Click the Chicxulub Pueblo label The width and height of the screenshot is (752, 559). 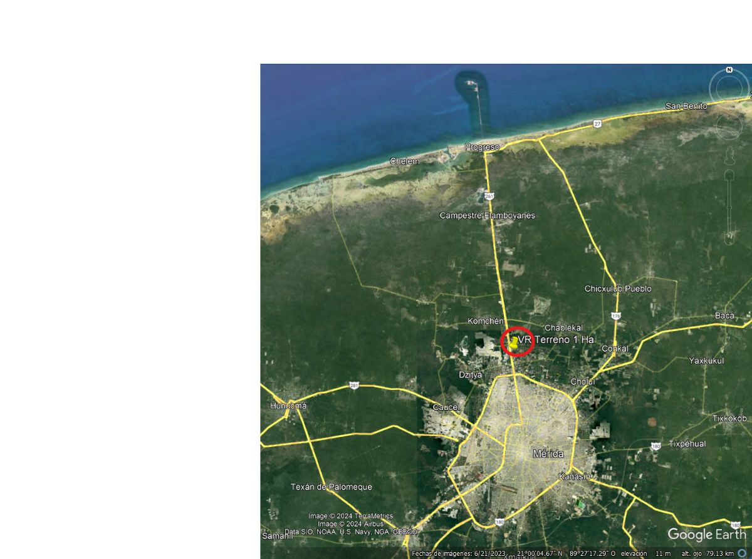pyautogui.click(x=618, y=289)
